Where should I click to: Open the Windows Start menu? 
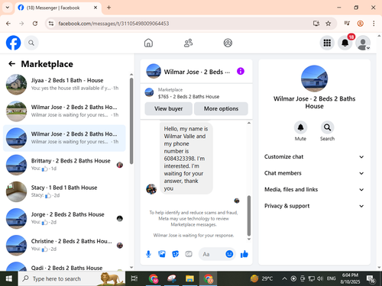(9, 279)
